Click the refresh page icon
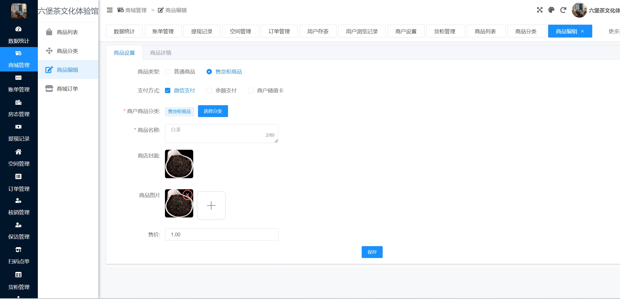The height and width of the screenshot is (299, 620). point(563,10)
